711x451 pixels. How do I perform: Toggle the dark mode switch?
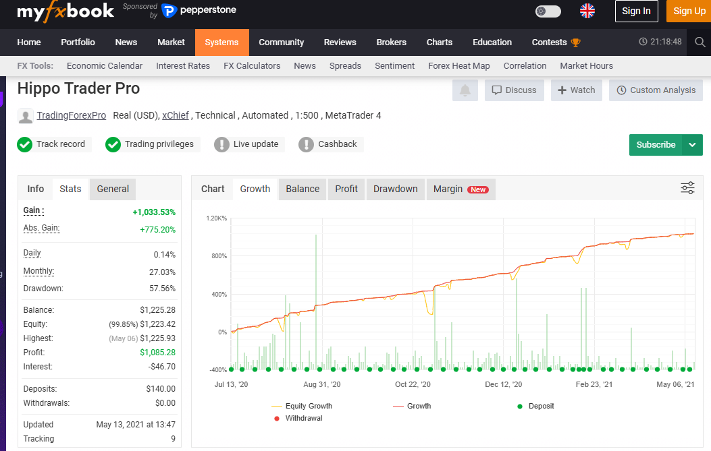tap(548, 11)
